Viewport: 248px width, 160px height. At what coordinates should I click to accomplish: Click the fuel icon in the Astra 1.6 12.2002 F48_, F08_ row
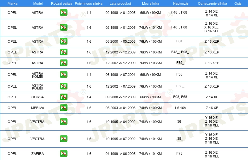pos(63,52)
